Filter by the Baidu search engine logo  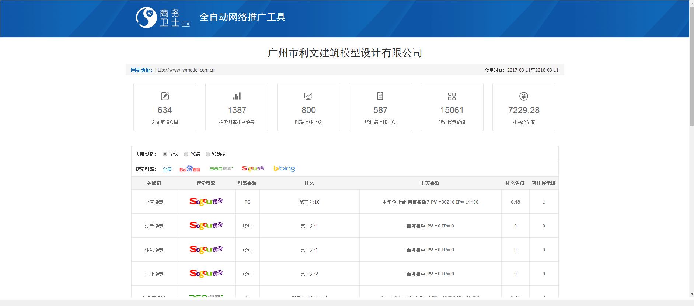190,169
